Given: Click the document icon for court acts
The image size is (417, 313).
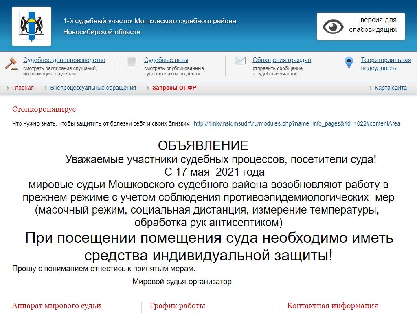Looking at the screenshot, I should 131,62.
